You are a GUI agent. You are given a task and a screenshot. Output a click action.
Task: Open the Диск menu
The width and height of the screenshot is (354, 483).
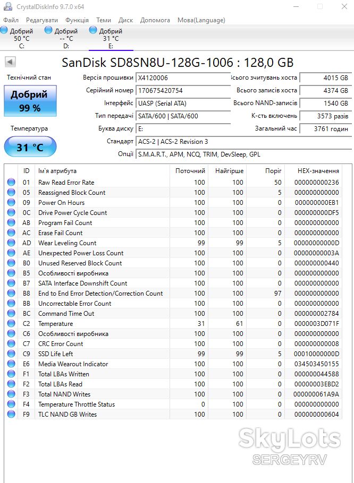coord(125,20)
